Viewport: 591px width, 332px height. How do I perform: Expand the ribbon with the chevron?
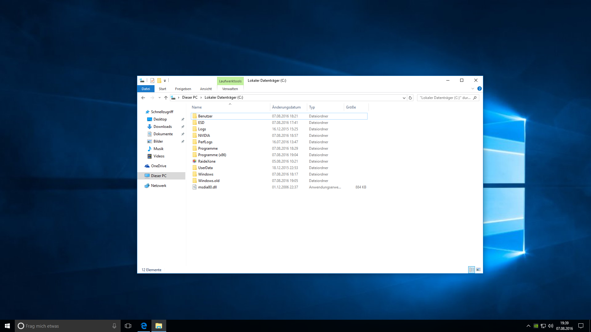click(473, 89)
